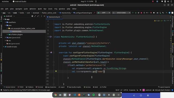Viewport: 174px width, 98px height.
Task: Jump to next highlighted error arrow
Action: tap(170, 21)
